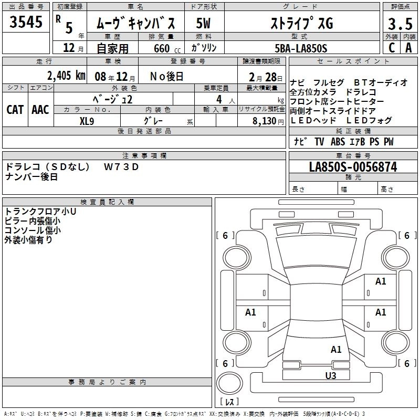This screenshot has width=420, height=420.
Task: Select the vehicle history value 自家用
Action: tap(112, 48)
